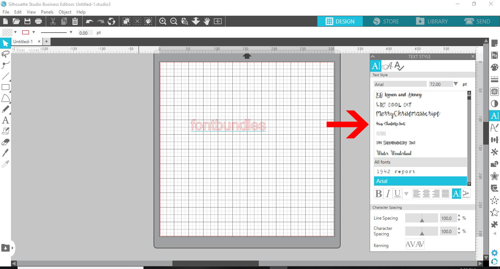
Task: Cut selection with the scissors icon
Action: (53, 21)
